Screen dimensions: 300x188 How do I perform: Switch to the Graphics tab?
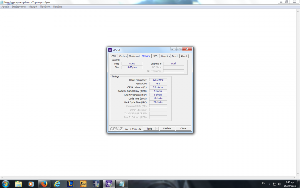coord(165,56)
